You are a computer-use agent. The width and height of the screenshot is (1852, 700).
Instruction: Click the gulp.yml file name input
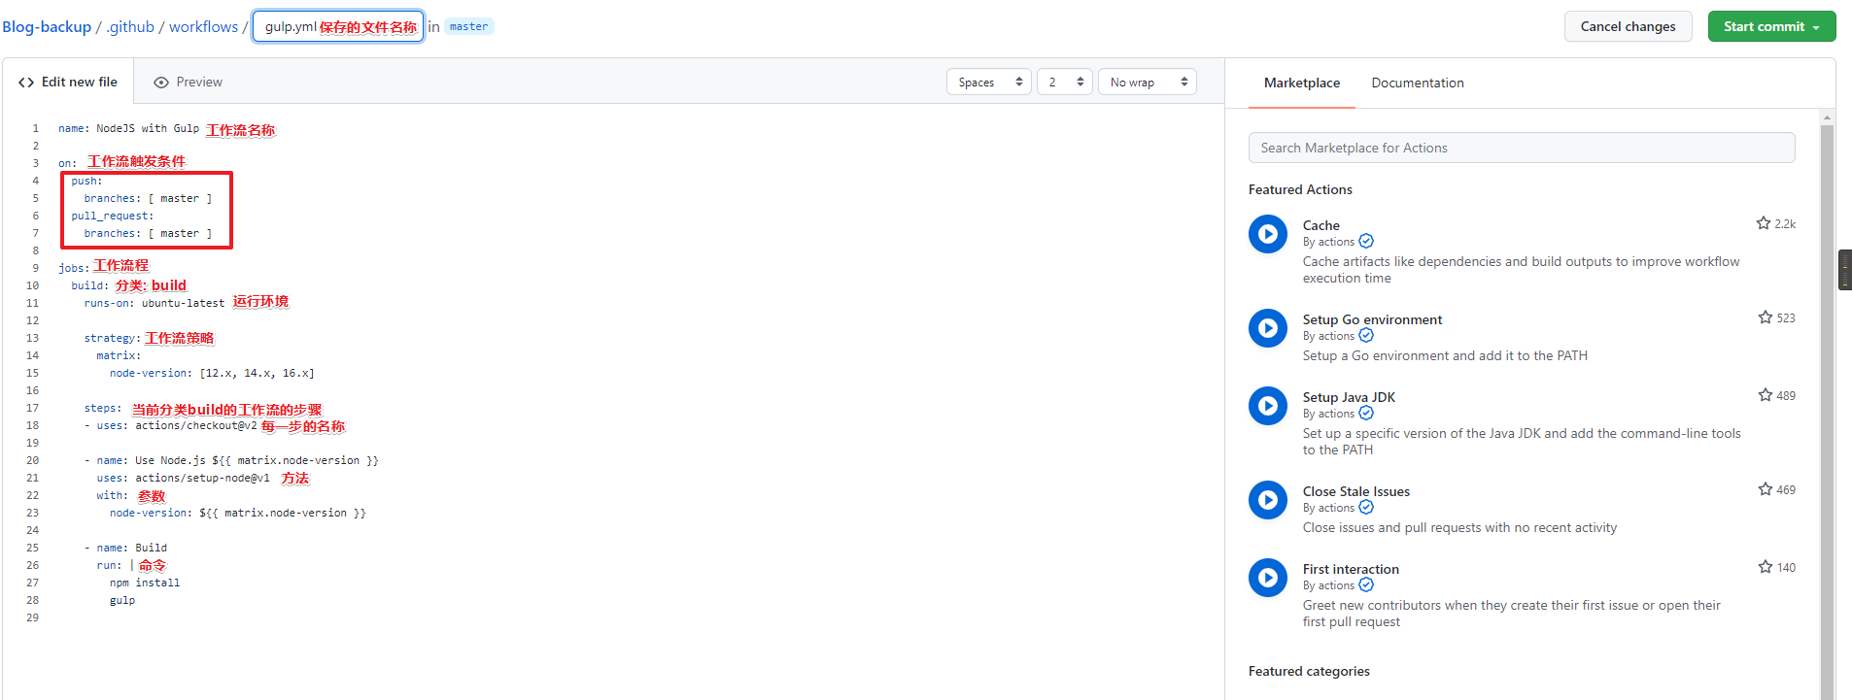pyautogui.click(x=338, y=27)
